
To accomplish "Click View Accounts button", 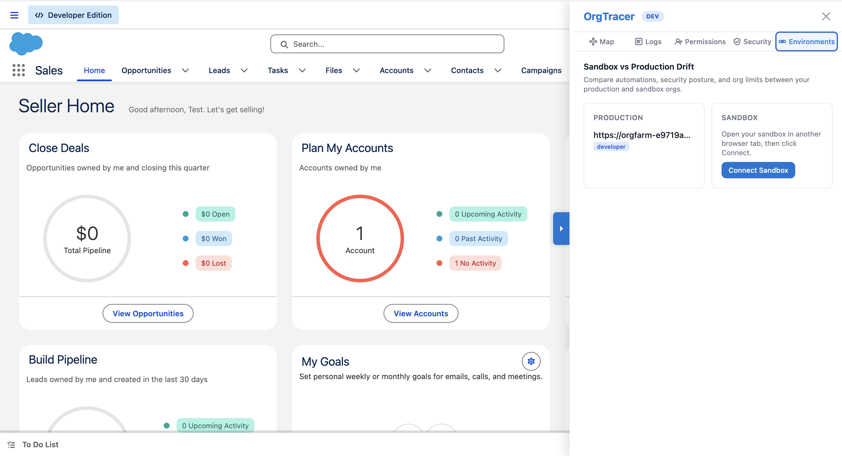I will [421, 313].
